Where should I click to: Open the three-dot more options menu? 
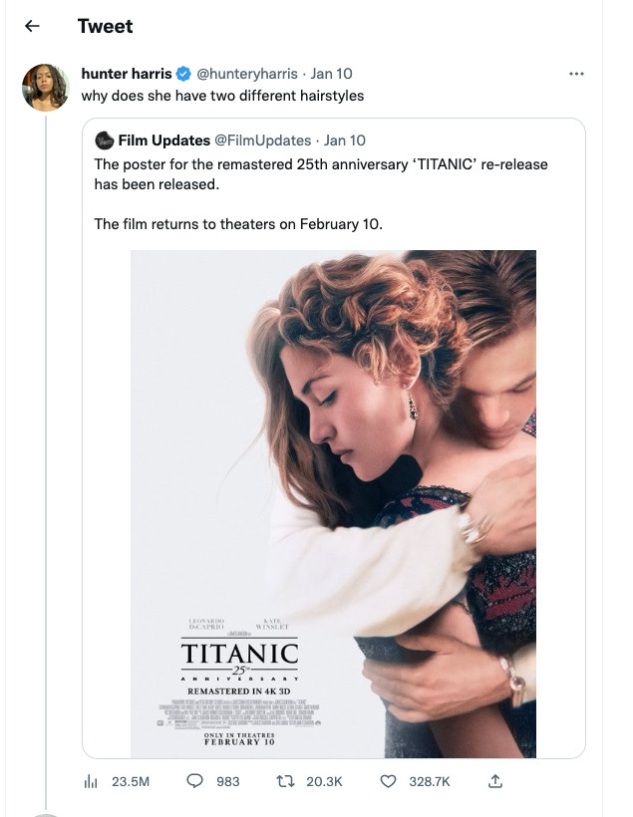[575, 74]
